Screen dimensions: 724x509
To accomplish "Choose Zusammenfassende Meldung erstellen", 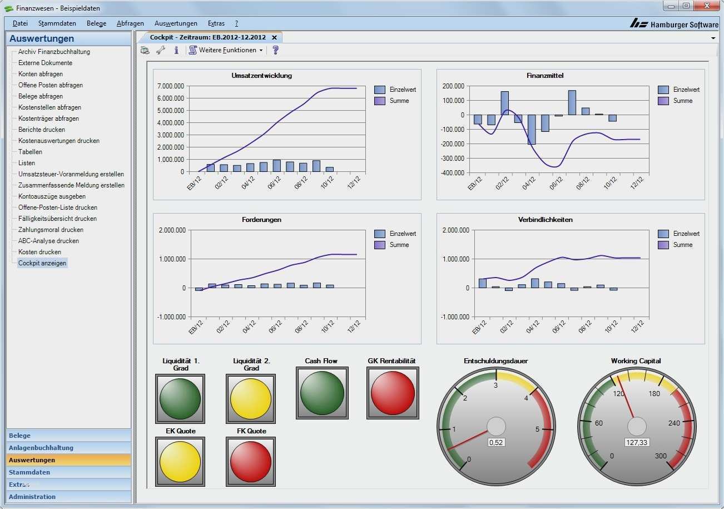I will tap(71, 185).
